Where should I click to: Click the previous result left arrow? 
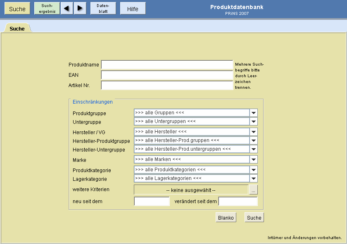point(67,8)
